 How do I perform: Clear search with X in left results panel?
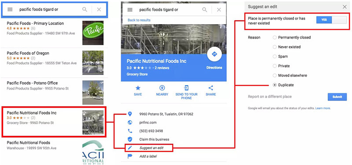pos(99,9)
